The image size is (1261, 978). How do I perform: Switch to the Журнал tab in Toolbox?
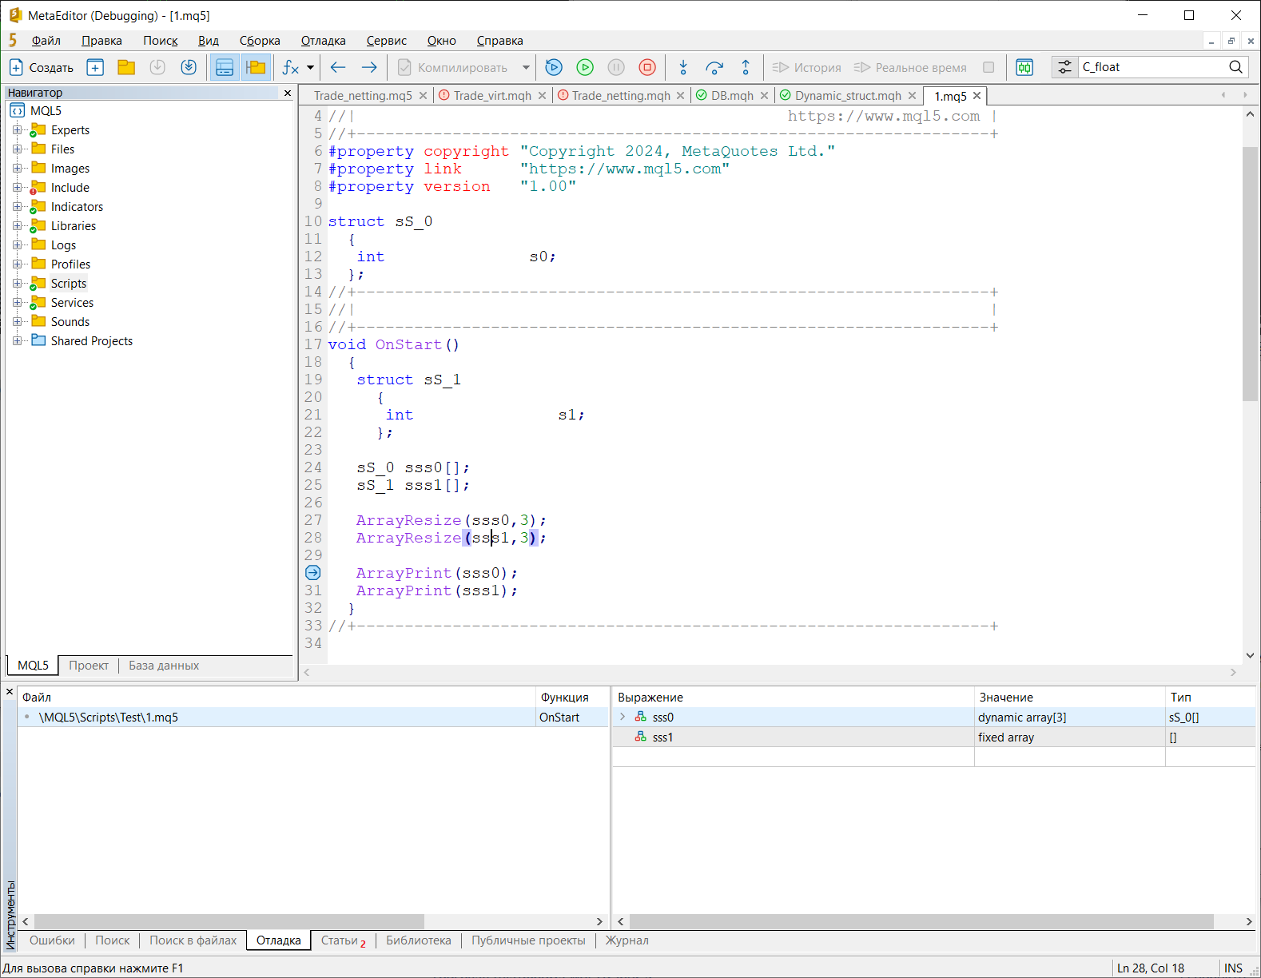point(627,940)
